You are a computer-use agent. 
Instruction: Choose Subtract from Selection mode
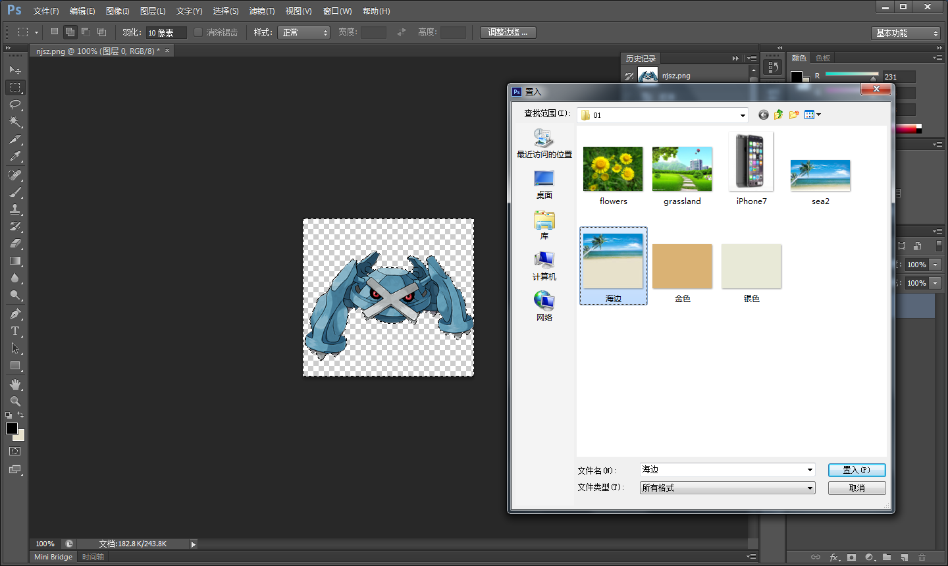coord(86,32)
